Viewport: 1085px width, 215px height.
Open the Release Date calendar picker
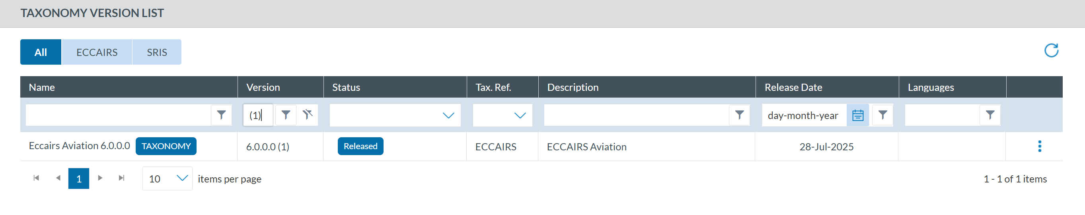857,115
